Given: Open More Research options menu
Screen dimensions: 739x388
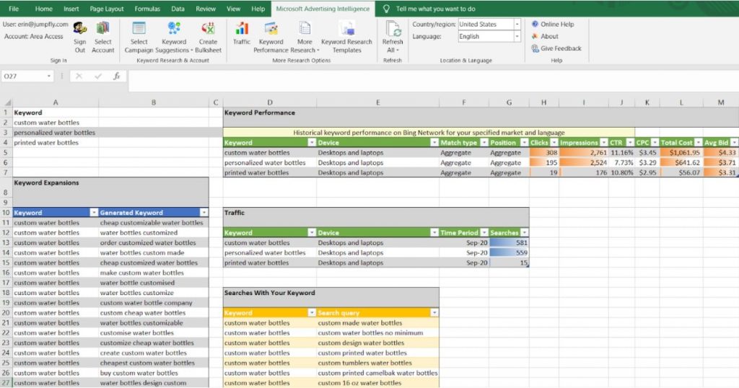Looking at the screenshot, I should 305,29.
